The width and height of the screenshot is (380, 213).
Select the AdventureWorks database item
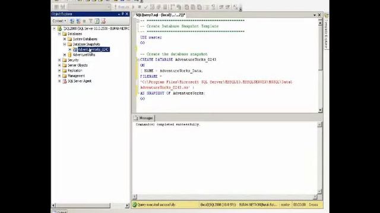(84, 55)
